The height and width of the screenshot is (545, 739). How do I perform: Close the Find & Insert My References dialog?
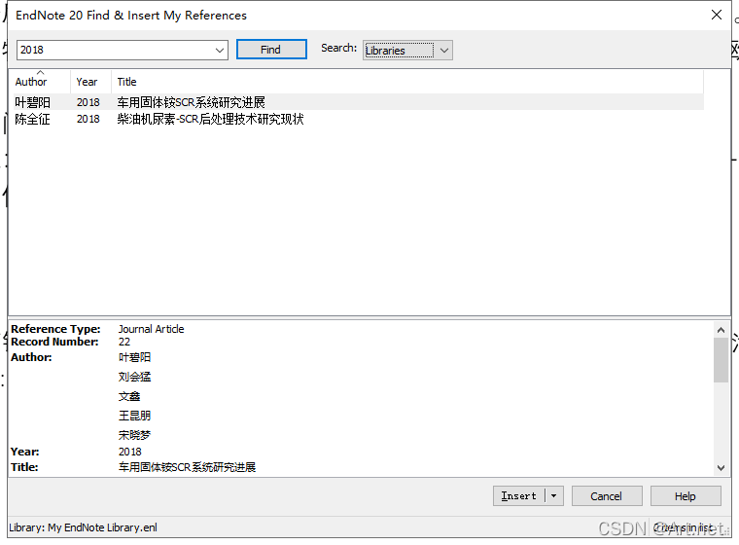717,16
